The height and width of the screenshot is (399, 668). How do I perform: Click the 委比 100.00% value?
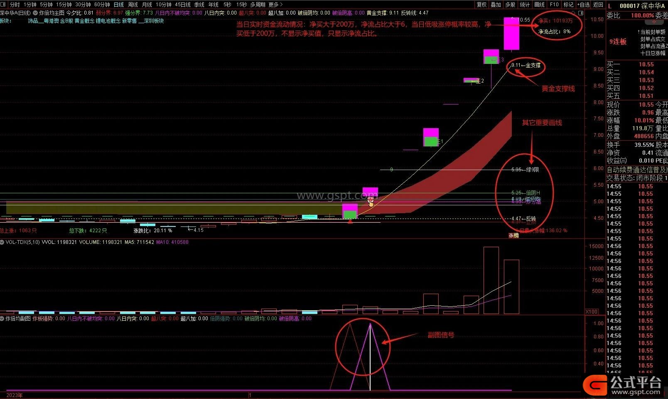[642, 15]
